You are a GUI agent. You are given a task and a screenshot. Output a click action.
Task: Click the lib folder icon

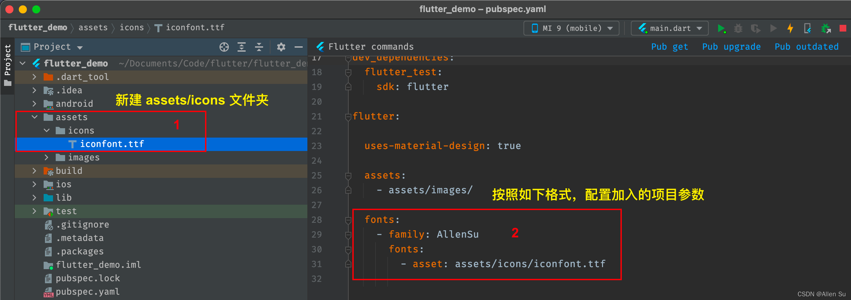click(48, 198)
